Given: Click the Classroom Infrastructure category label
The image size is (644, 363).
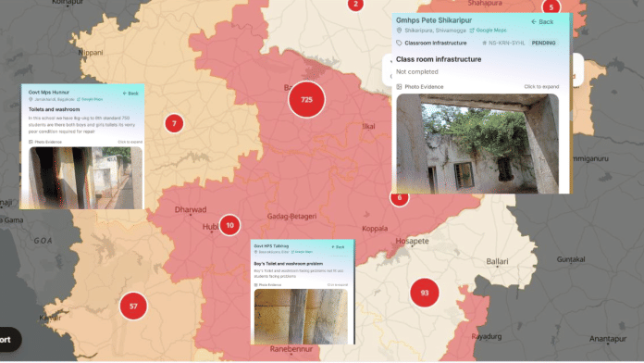Looking at the screenshot, I should point(436,43).
